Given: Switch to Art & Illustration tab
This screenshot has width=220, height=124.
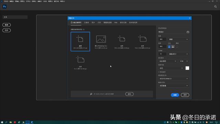Looking at the screenshot, I should (108, 22).
